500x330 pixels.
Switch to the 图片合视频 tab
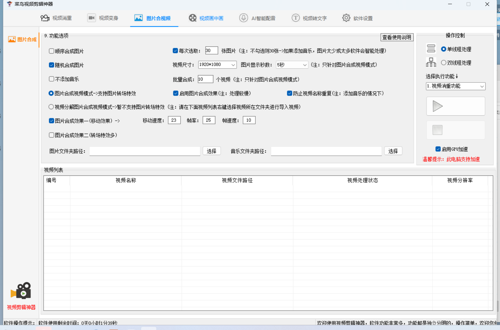(154, 18)
